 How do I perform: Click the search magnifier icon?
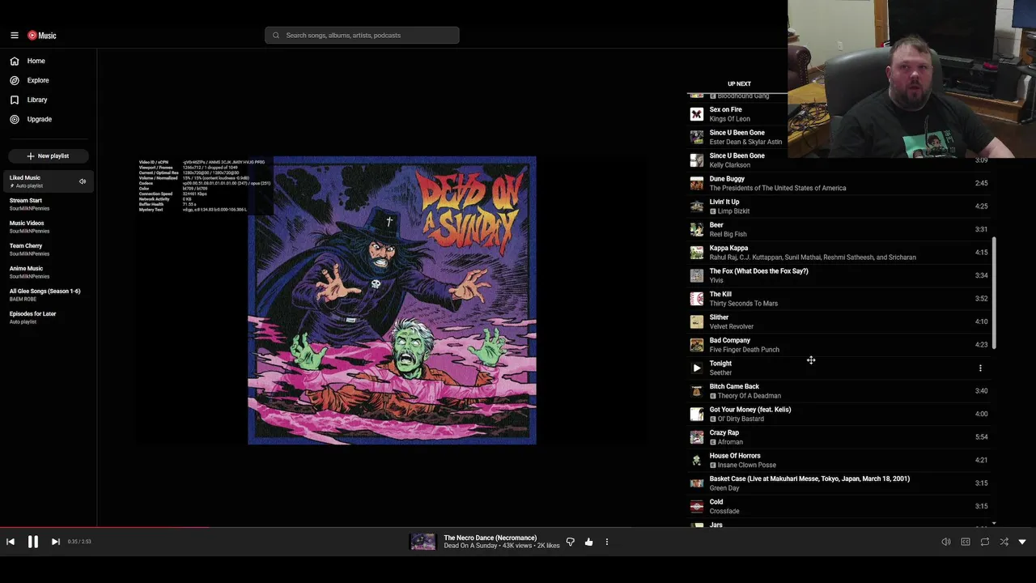click(276, 36)
